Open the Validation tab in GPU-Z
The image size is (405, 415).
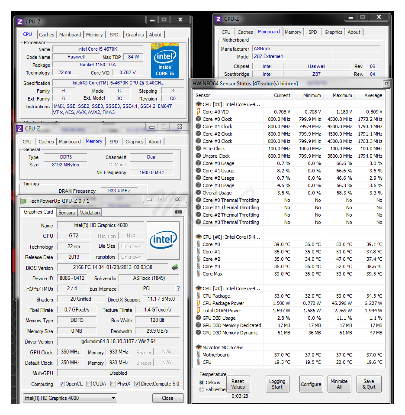coord(90,213)
